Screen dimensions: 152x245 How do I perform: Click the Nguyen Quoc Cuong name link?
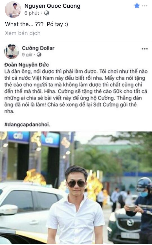pos(52,6)
